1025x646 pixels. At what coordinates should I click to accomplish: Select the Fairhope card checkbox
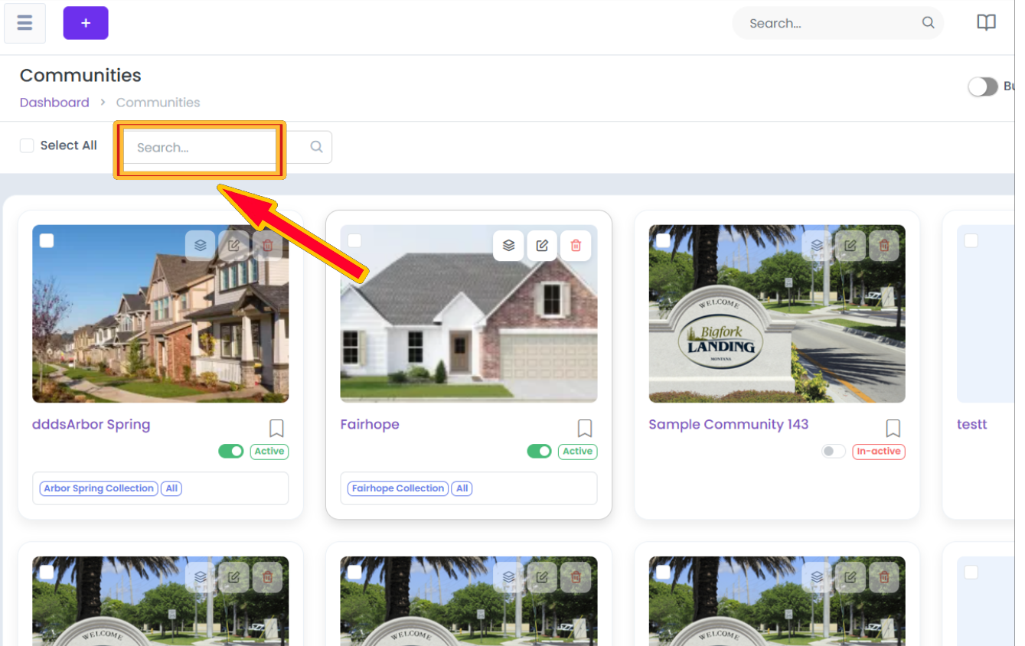354,240
